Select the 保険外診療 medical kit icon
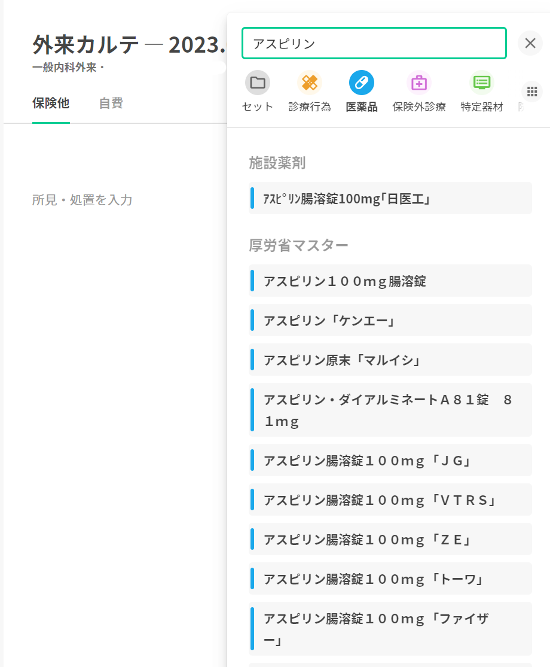 pos(419,83)
